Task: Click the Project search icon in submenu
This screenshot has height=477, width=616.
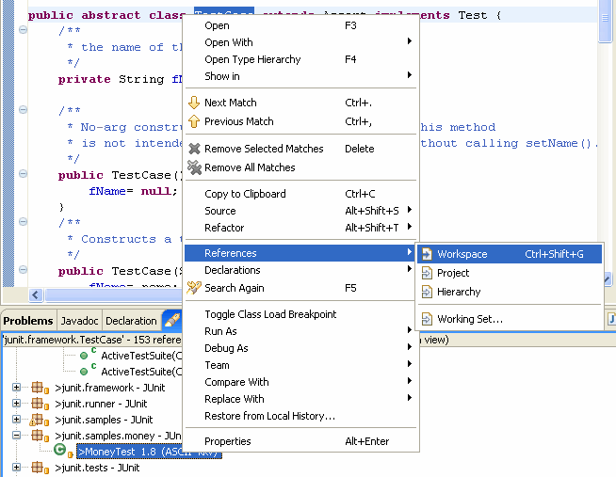Action: click(x=427, y=273)
